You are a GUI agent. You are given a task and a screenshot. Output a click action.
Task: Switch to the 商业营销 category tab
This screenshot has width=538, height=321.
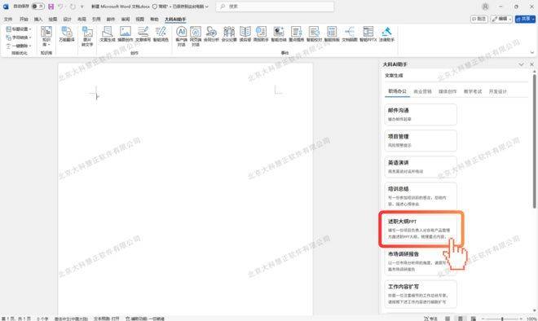click(422, 91)
